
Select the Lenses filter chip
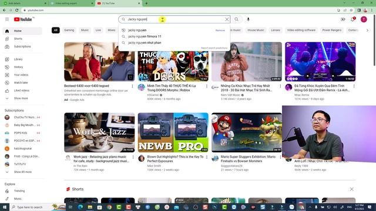276,30
